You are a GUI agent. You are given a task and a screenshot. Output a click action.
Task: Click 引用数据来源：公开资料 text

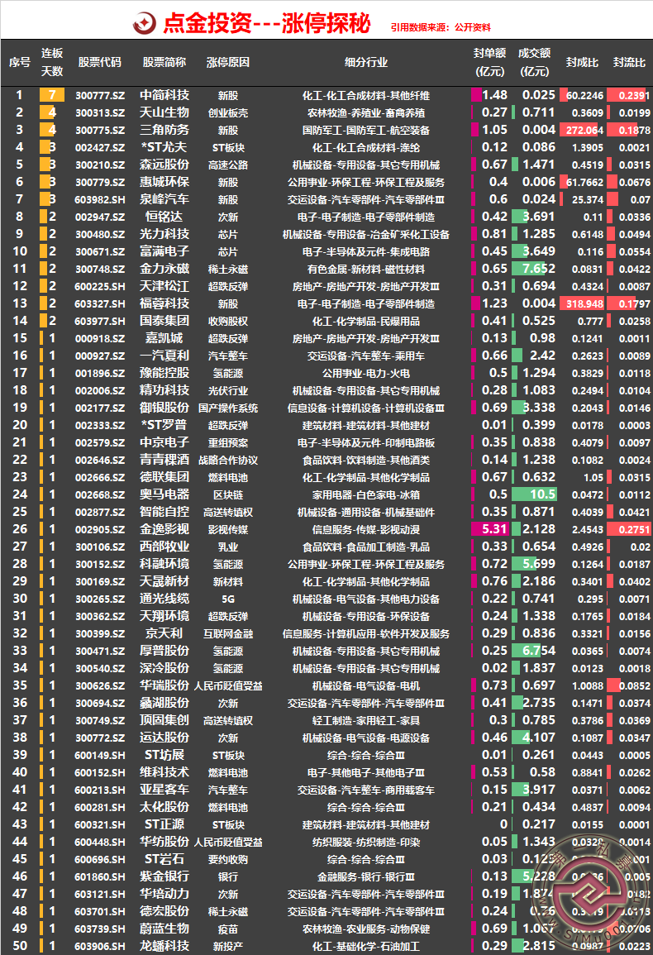click(x=441, y=27)
